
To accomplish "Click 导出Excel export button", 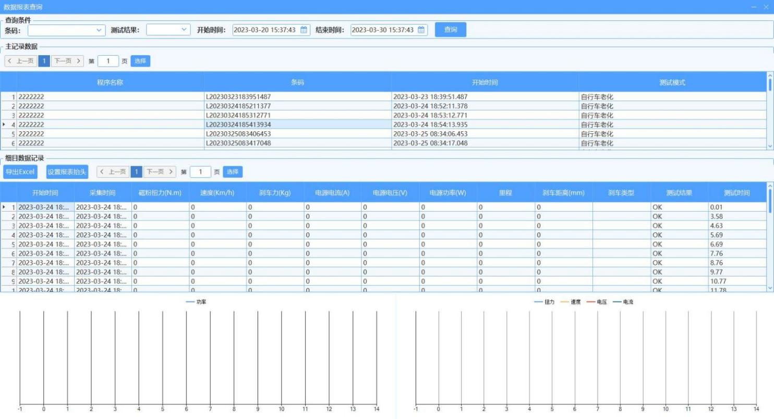I will click(x=19, y=171).
